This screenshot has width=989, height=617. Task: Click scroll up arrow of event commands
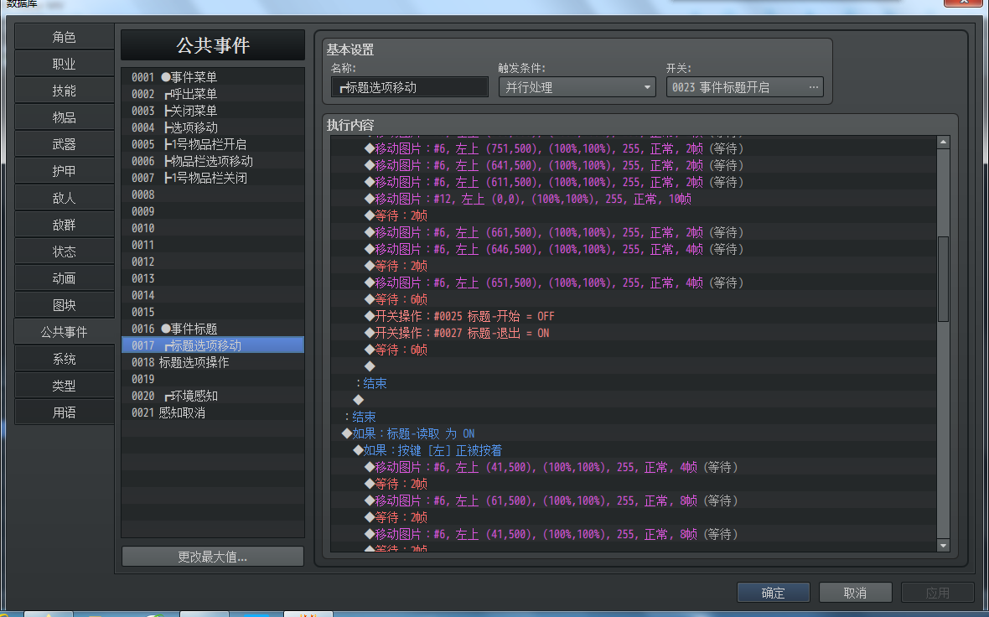pos(943,142)
